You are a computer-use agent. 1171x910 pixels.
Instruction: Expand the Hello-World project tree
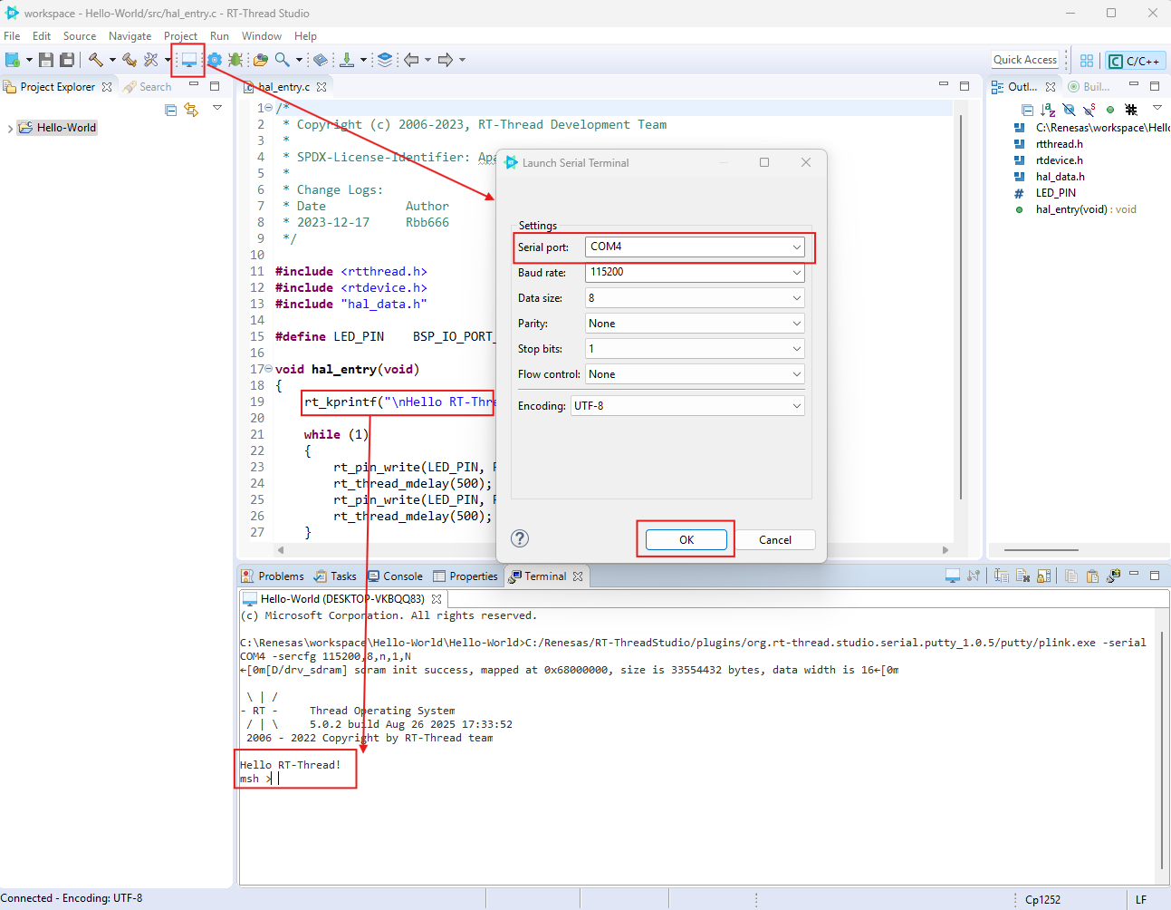[x=9, y=128]
